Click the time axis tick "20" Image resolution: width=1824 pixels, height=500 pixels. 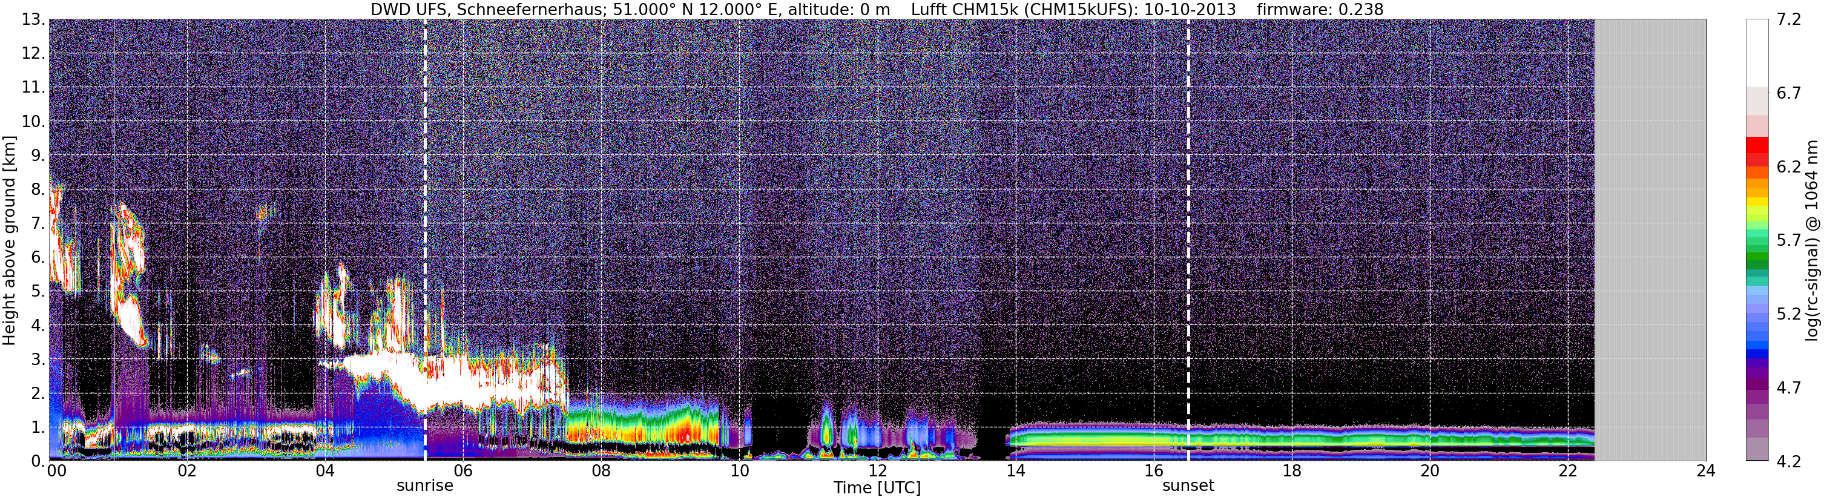(1430, 471)
